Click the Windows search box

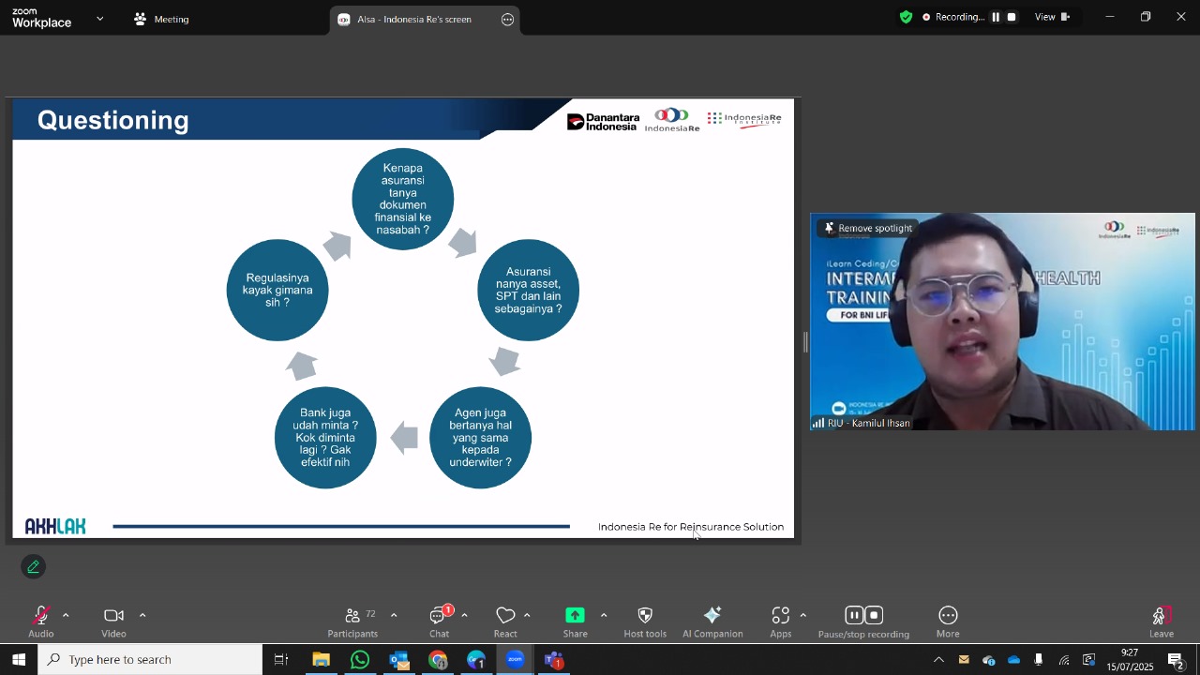(150, 660)
